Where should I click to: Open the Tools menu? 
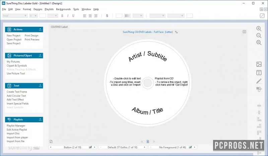(76, 9)
